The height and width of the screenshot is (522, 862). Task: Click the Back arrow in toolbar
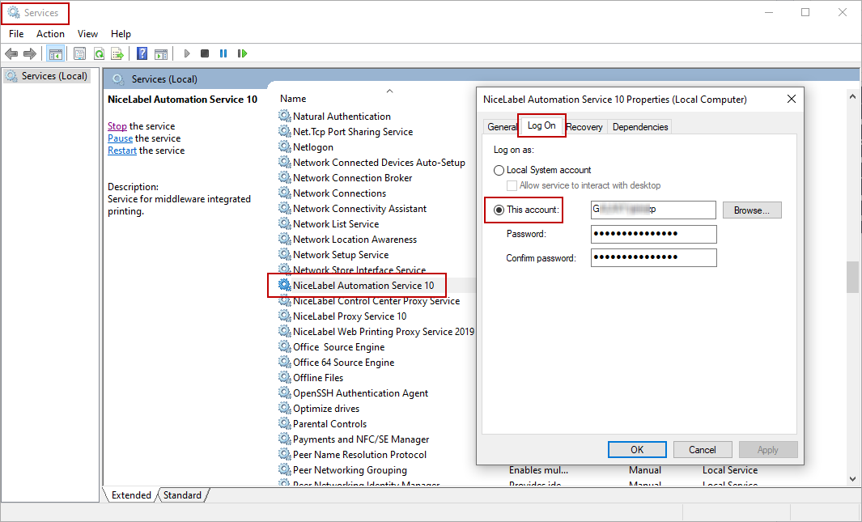pos(11,54)
